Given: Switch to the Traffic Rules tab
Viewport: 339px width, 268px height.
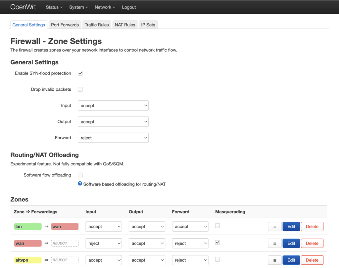Looking at the screenshot, I should click(x=97, y=25).
